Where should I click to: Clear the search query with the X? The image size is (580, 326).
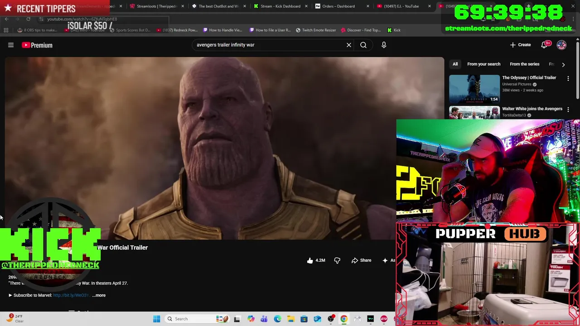349,45
